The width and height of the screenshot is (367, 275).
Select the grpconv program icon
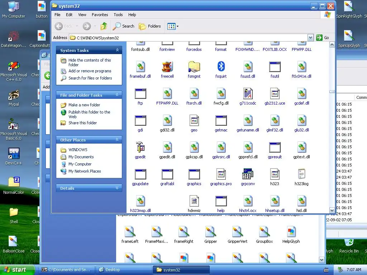(x=248, y=174)
